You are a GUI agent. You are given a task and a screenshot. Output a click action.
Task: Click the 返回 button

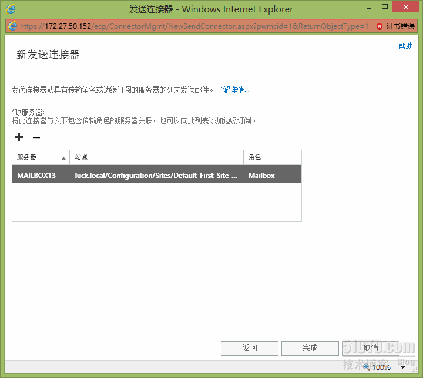click(x=250, y=348)
